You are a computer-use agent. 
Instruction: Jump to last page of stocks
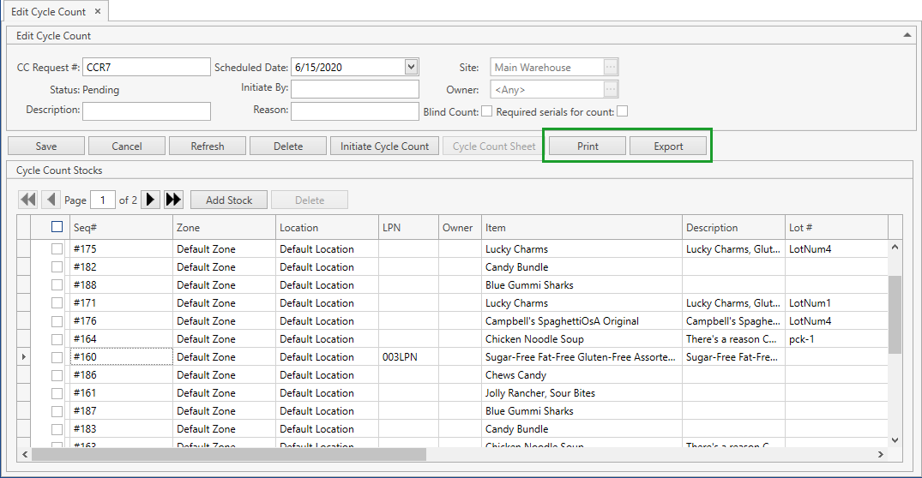[173, 200]
